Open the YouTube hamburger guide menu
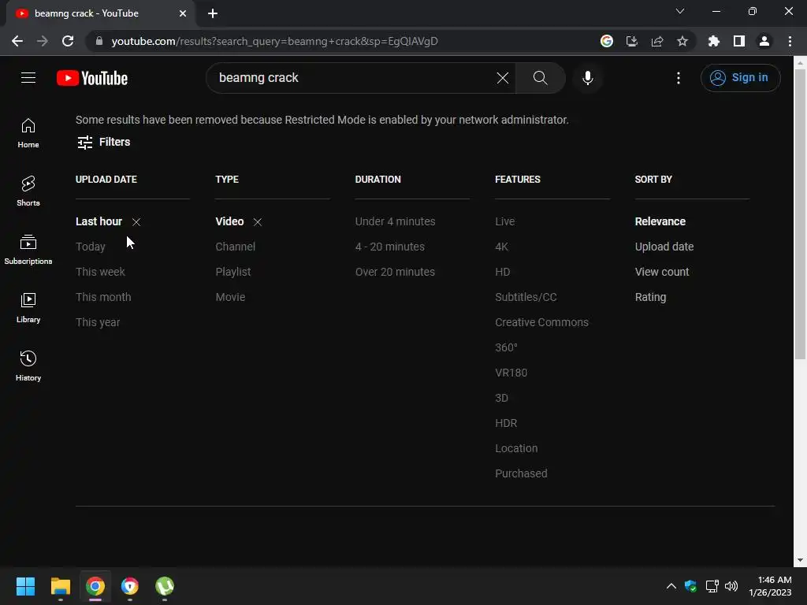This screenshot has height=605, width=807. 28,78
